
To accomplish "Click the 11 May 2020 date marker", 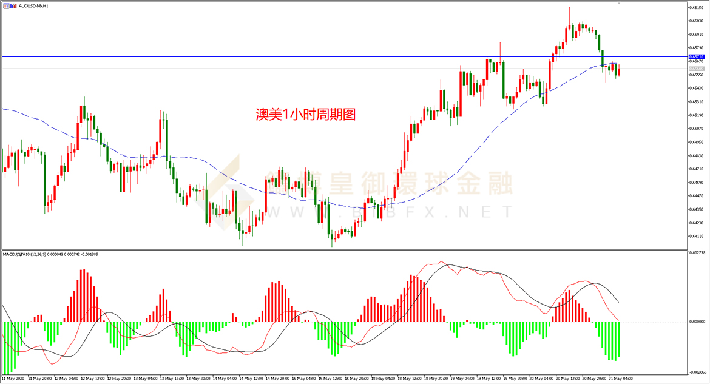I will click(14, 378).
